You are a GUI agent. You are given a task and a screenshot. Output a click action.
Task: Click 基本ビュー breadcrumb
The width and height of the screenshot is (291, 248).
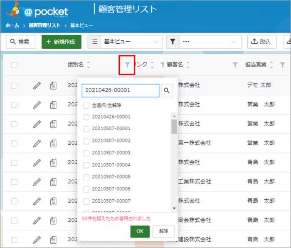pos(81,25)
